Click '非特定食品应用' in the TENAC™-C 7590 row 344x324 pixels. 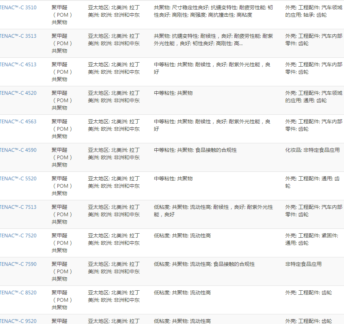pyautogui.click(x=303, y=264)
